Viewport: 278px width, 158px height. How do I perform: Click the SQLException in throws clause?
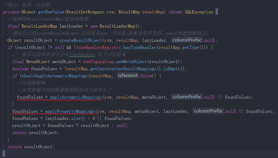coord(199,12)
